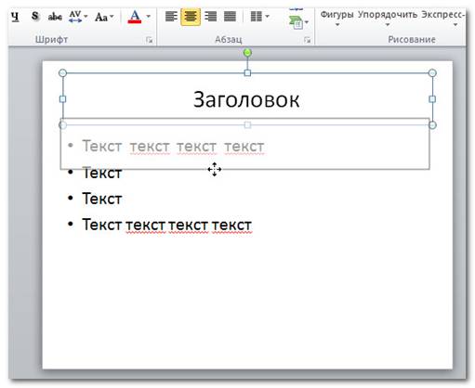Apply red font color A
The image size is (475, 388).
[x=135, y=17]
